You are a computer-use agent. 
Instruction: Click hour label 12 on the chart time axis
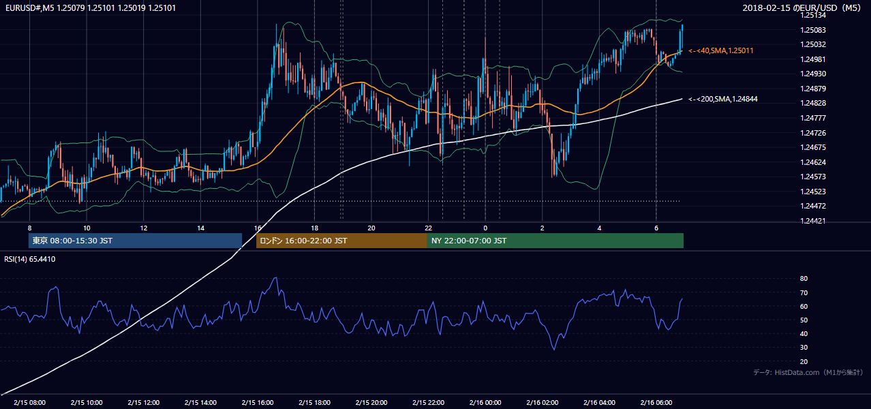click(x=143, y=227)
